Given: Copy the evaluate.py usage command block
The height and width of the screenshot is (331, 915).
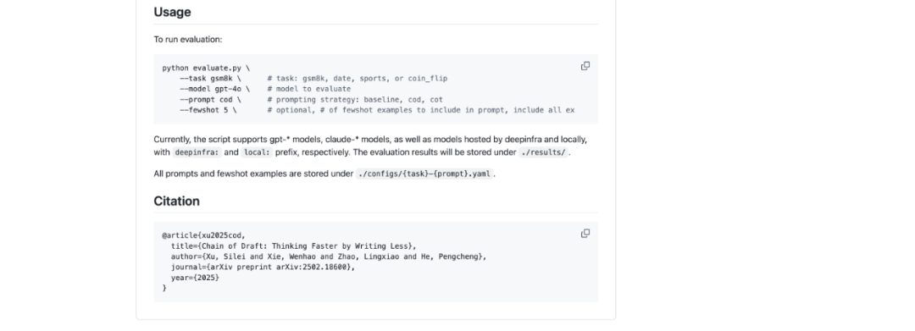Looking at the screenshot, I should [x=585, y=66].
